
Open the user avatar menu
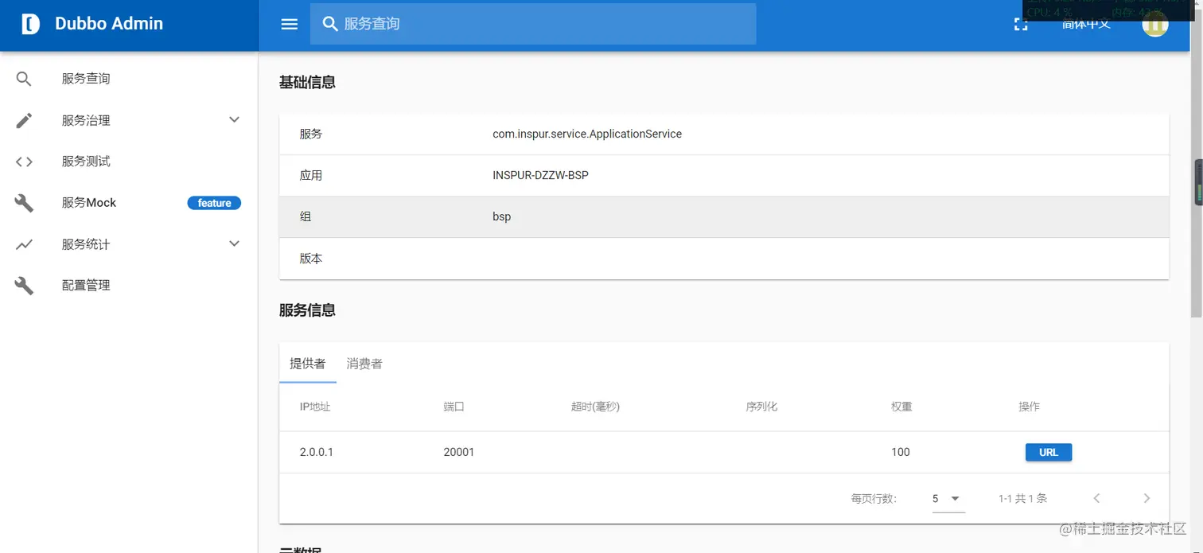(x=1154, y=23)
